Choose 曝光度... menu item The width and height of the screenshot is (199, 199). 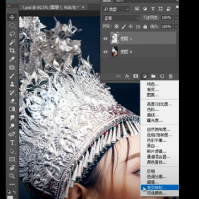pos(155,121)
